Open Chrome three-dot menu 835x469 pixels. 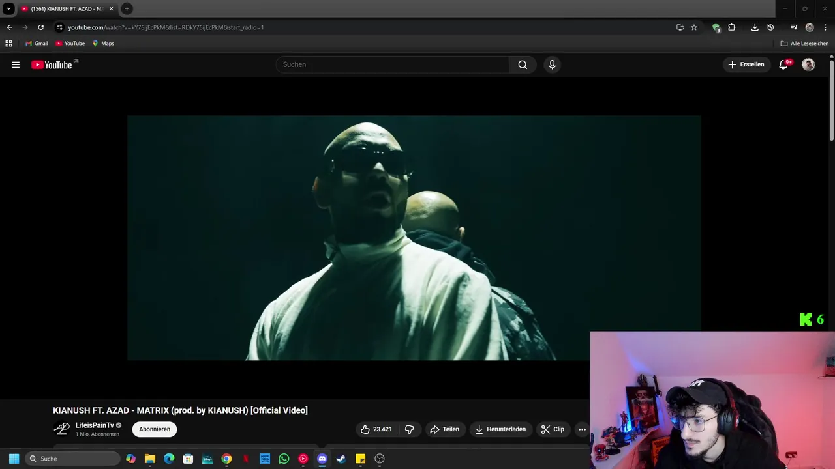(826, 27)
